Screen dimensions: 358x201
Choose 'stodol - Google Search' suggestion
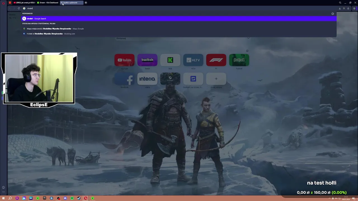click(x=179, y=19)
